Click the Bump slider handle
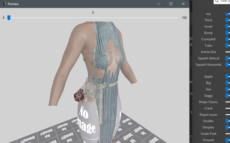The width and height of the screenshot is (230, 143). pos(227,33)
